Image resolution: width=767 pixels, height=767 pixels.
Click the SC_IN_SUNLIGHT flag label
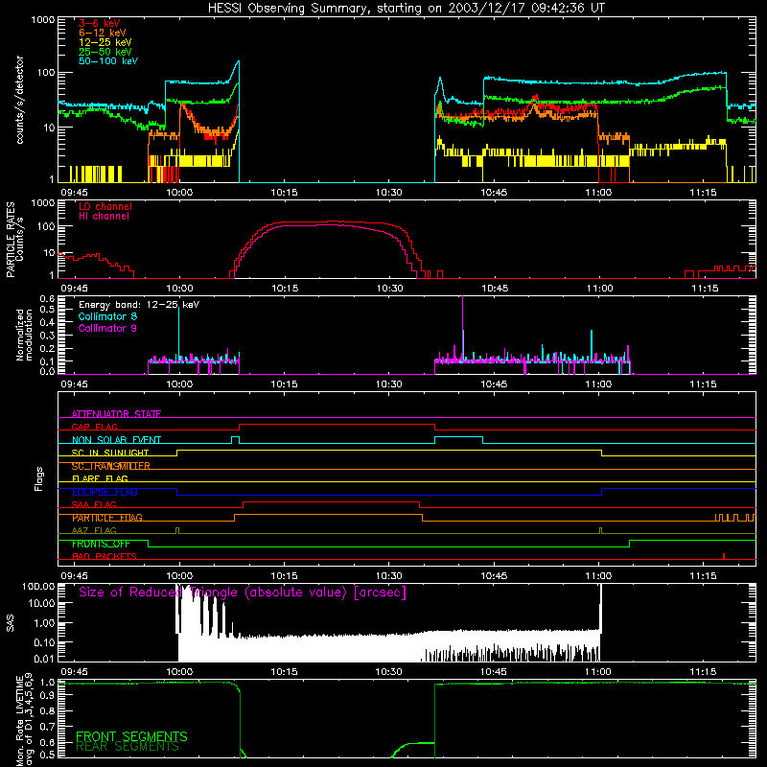(110, 453)
